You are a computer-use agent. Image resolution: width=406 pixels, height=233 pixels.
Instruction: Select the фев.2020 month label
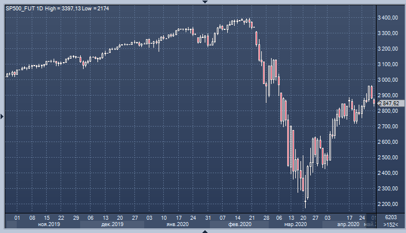coord(239,225)
